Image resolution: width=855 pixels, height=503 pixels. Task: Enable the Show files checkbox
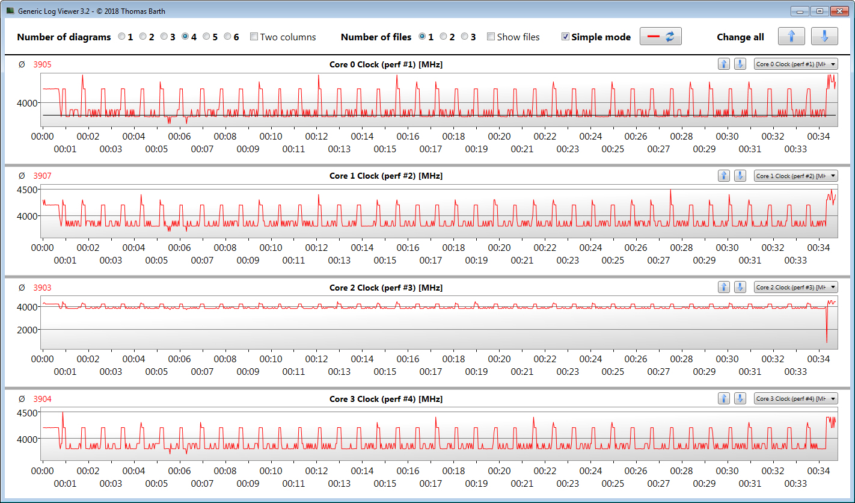pos(491,37)
